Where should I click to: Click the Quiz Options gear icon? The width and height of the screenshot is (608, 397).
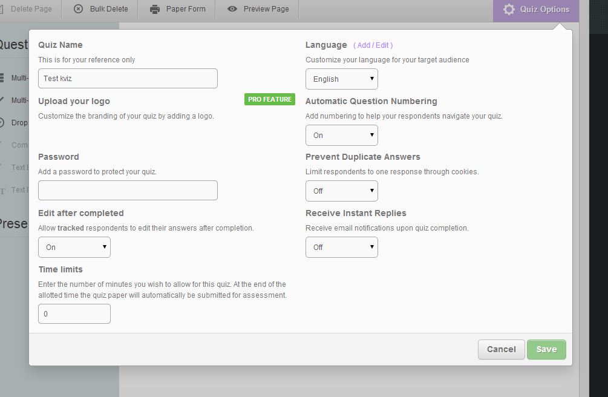pyautogui.click(x=509, y=10)
